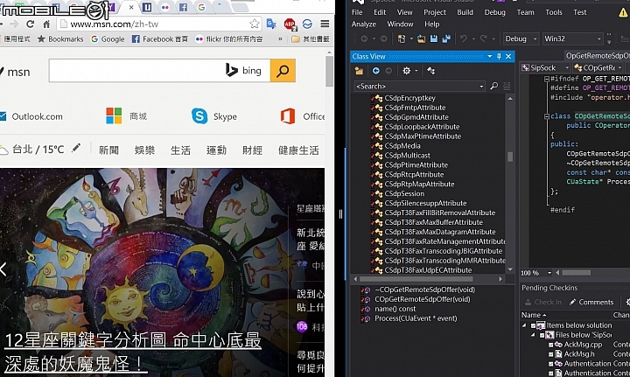Open Chrome's hamburger menu
630x377 pixels.
pos(325,24)
